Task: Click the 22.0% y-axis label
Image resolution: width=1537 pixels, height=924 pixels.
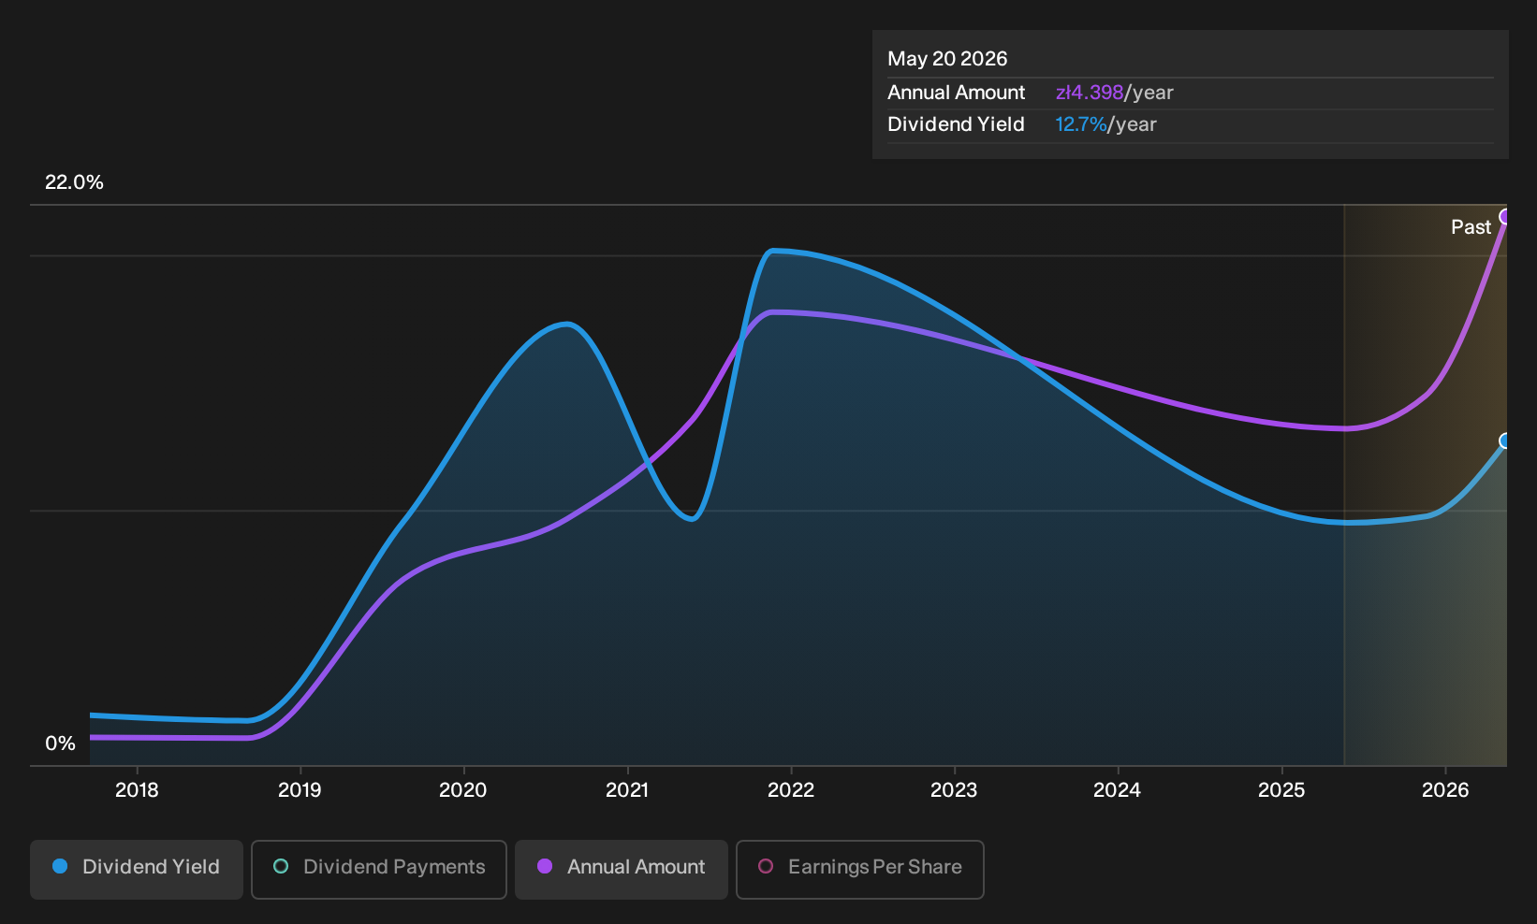Action: [x=74, y=182]
